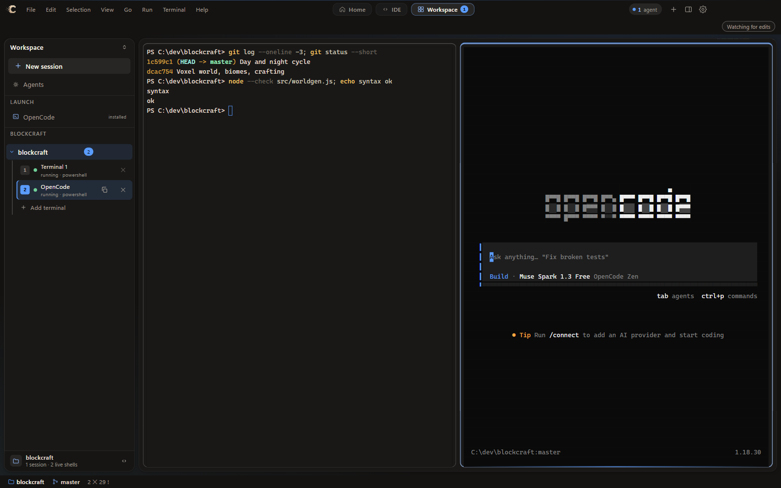
Task: Open the View menu
Action: click(107, 10)
